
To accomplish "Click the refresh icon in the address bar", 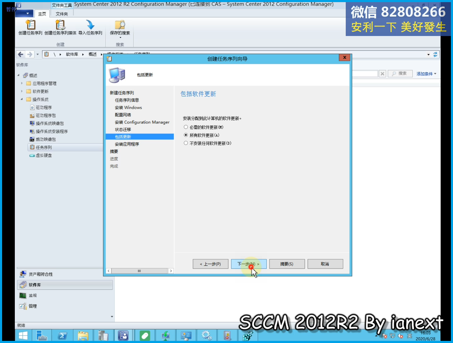I will point(435,54).
